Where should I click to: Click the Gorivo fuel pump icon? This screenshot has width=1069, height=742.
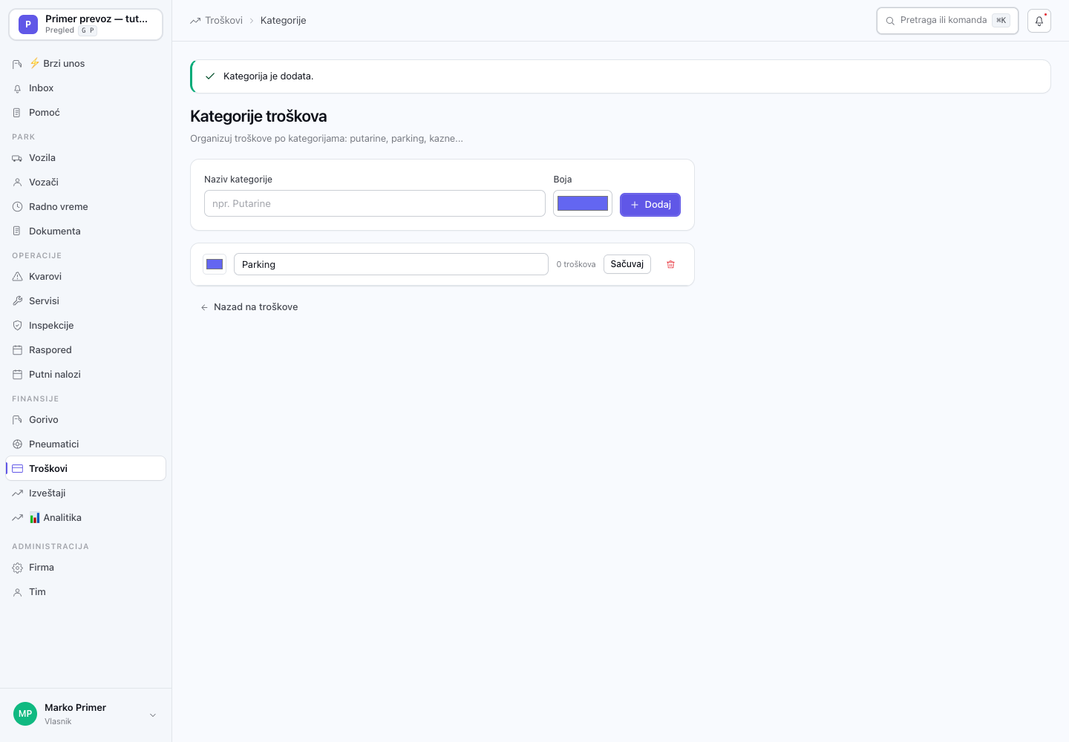(17, 420)
